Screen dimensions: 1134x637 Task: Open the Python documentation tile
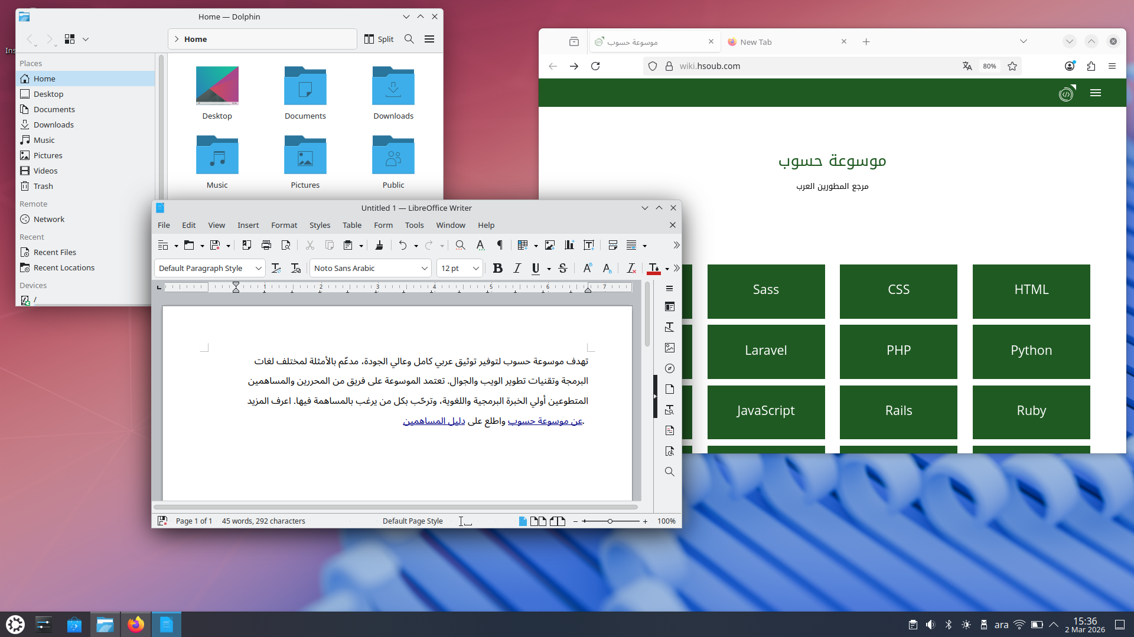(x=1031, y=350)
